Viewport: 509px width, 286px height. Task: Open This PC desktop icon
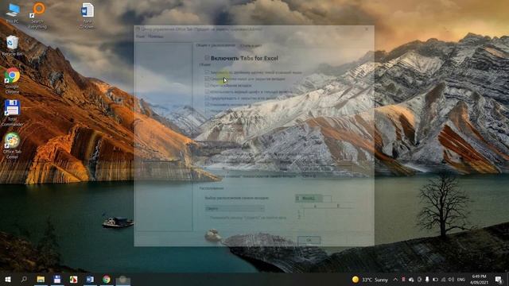13,13
